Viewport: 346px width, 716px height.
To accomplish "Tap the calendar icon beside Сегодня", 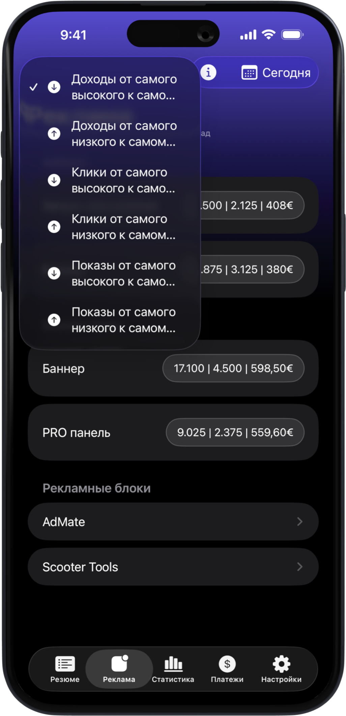I will [x=249, y=73].
